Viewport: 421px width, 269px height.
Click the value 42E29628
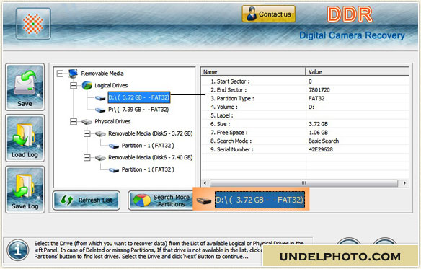321,149
